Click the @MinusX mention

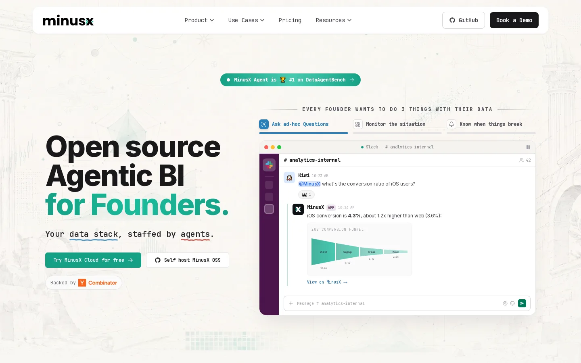(309, 184)
